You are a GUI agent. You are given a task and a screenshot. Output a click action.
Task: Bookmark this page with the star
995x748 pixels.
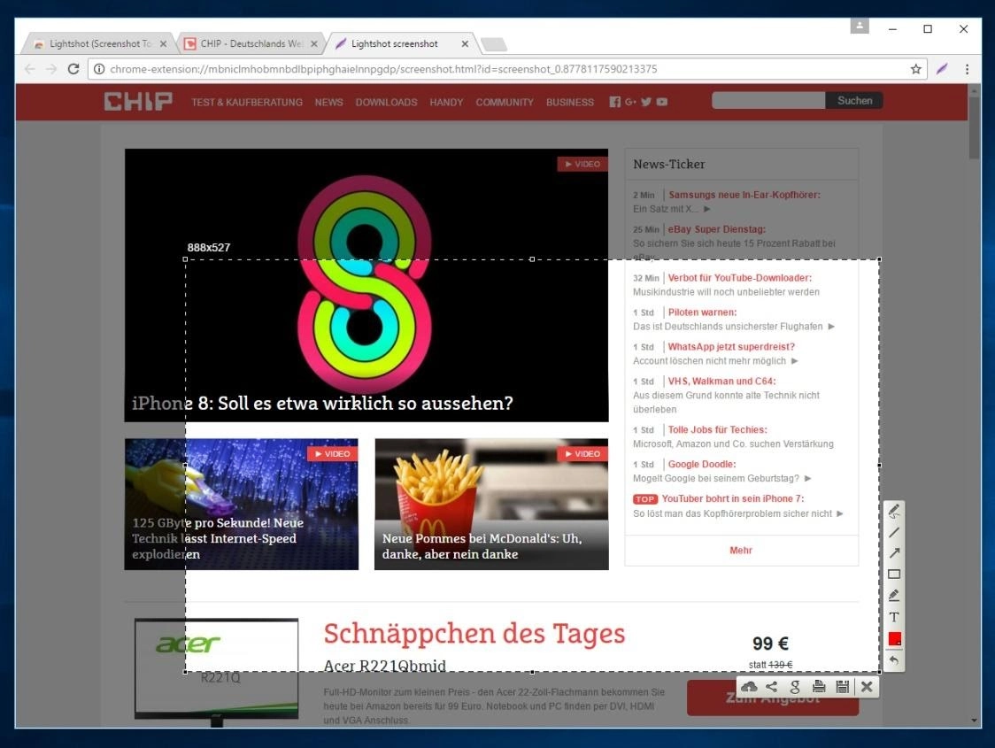915,69
